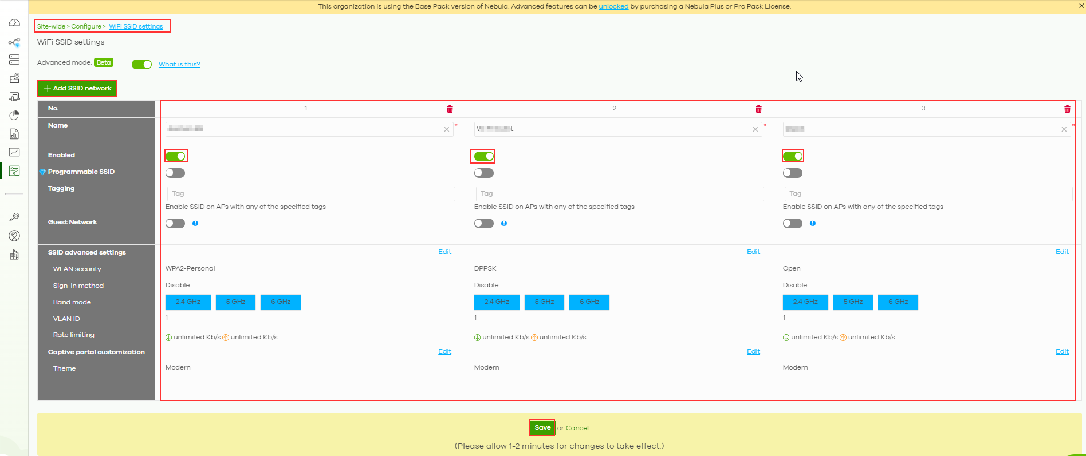Open the topology icon in sidebar
The width and height of the screenshot is (1086, 456).
[x=14, y=42]
